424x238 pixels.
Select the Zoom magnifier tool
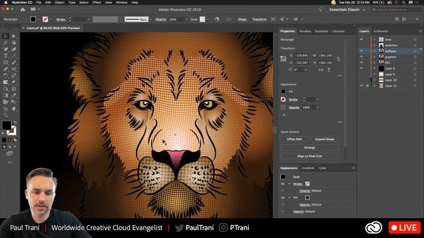coord(5,115)
